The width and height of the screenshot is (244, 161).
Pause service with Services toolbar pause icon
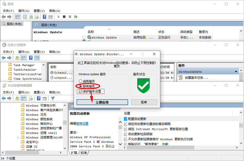pos(70,17)
